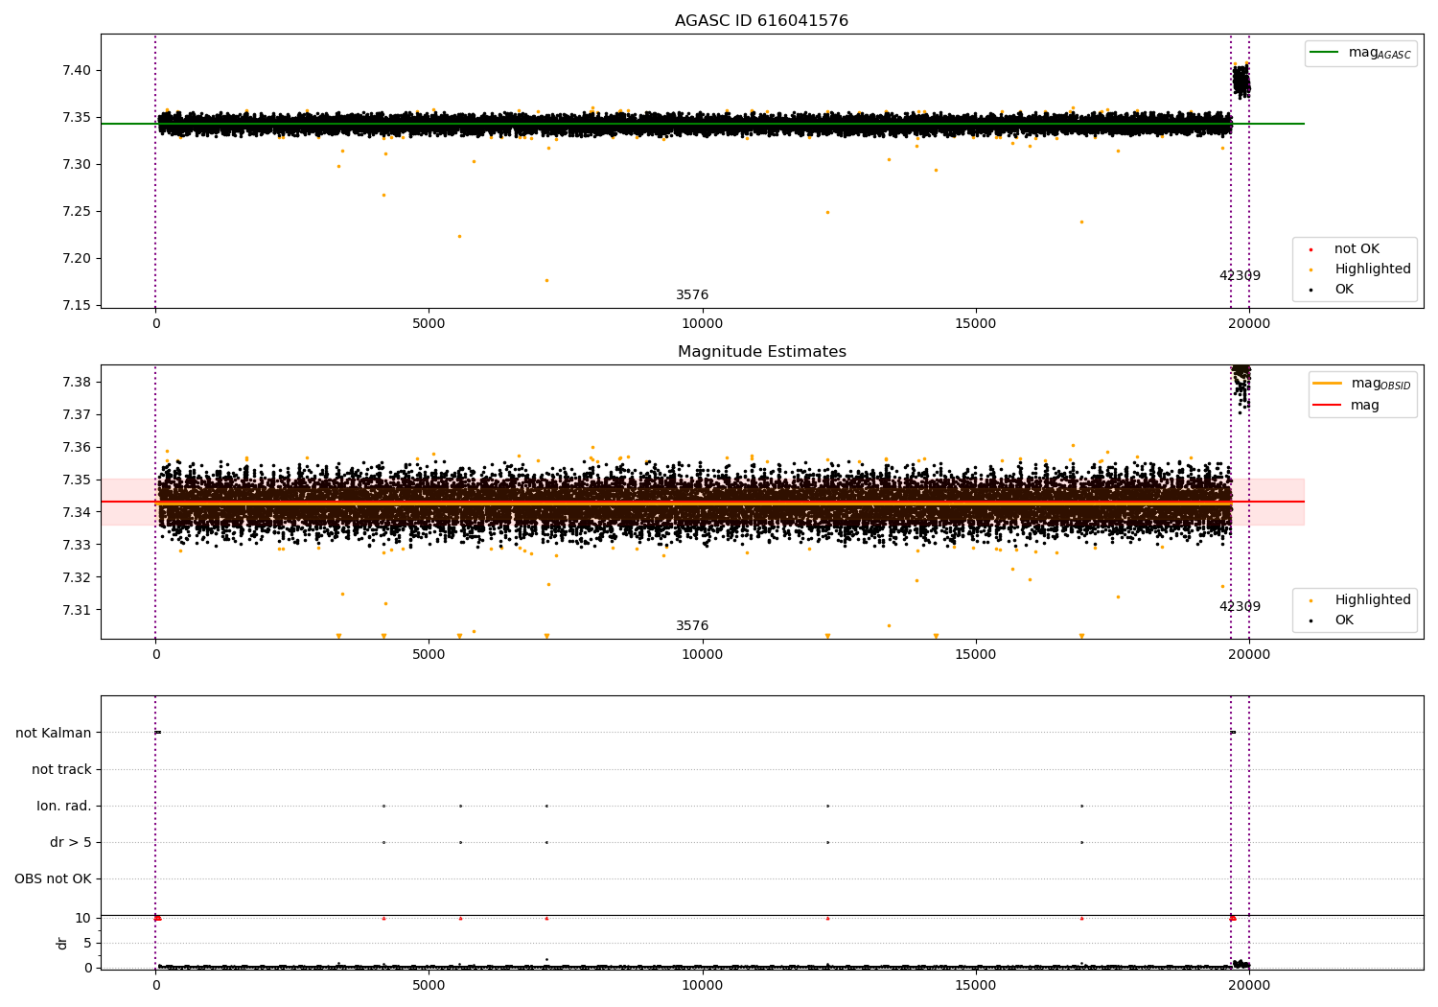Image resolution: width=1438 pixels, height=1007 pixels.
Task: Click the 7.37 y-axis tick label
Action: click(x=78, y=415)
